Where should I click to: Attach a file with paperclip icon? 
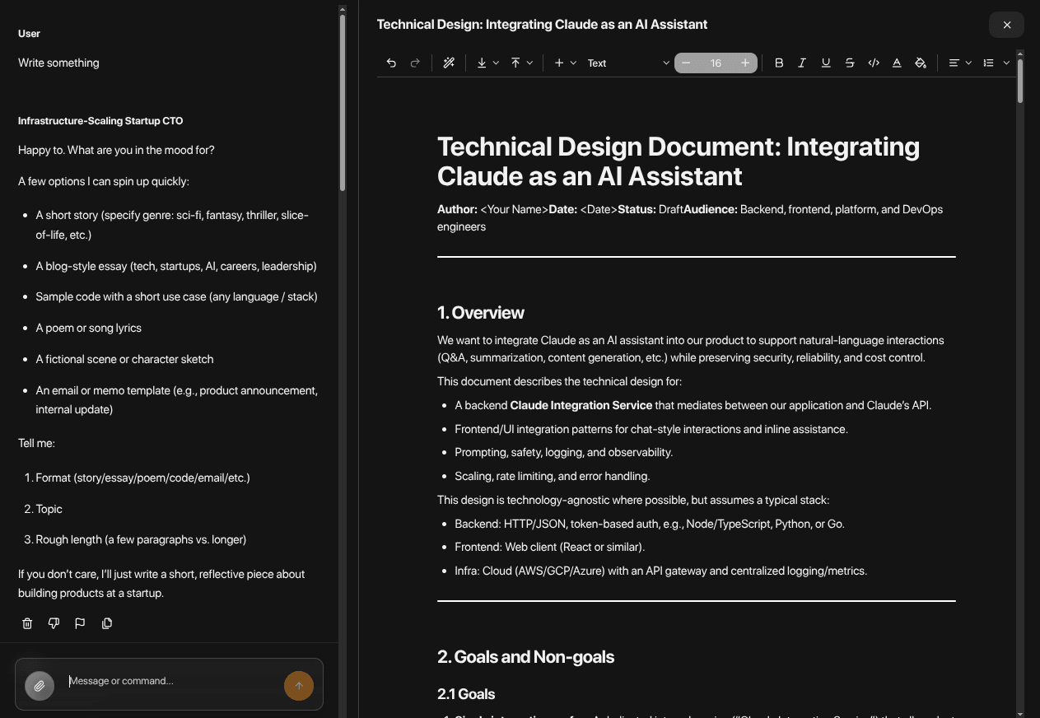point(40,685)
